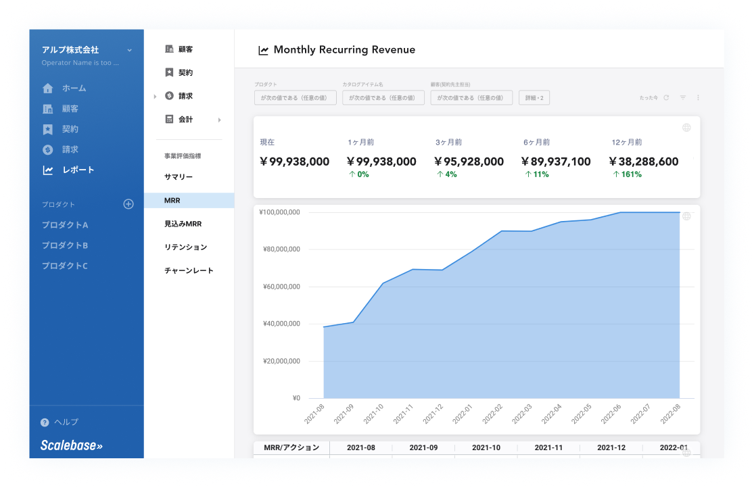Click the ホーム home icon in sidebar

pyautogui.click(x=47, y=89)
